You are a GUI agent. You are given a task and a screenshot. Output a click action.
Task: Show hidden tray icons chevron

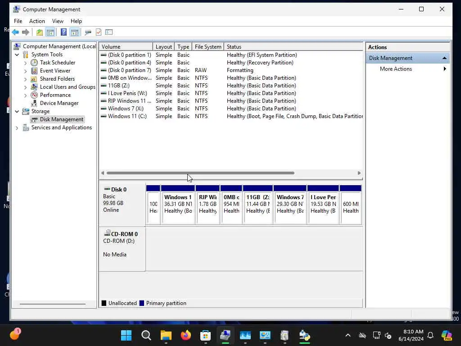pyautogui.click(x=348, y=335)
